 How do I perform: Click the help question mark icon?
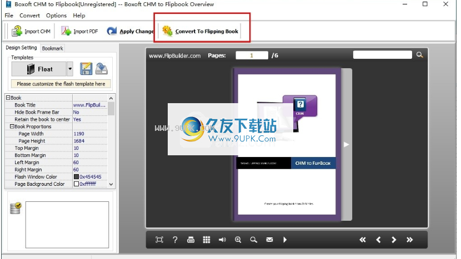tap(175, 240)
